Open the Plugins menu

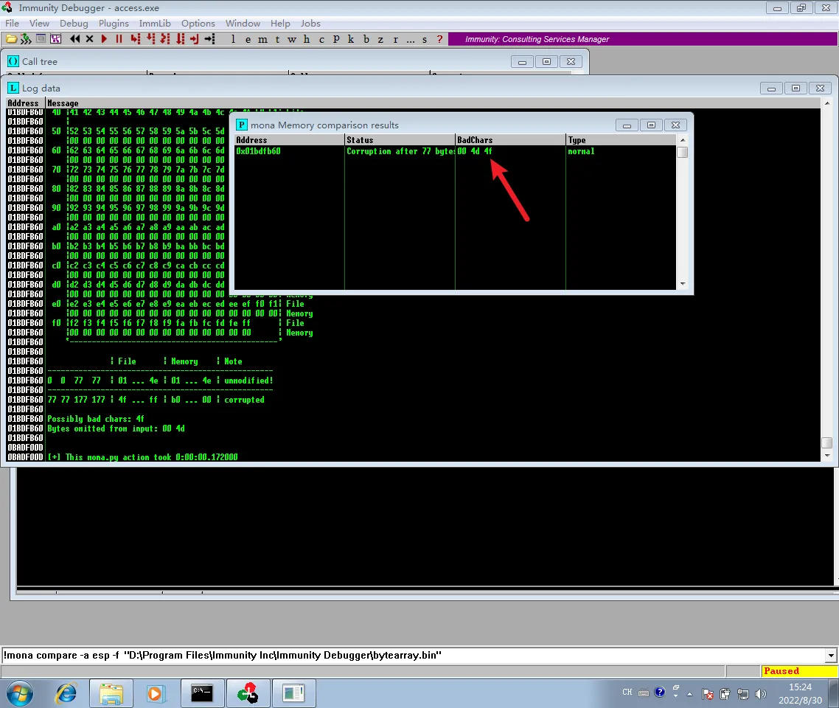pos(114,23)
